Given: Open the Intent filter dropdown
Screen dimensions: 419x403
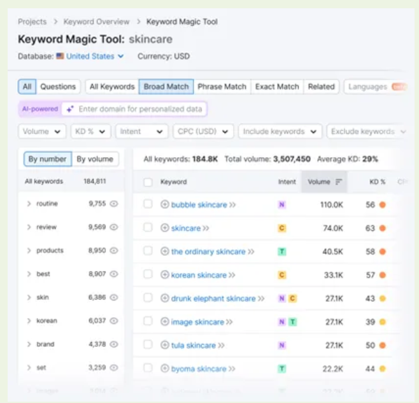Looking at the screenshot, I should pos(141,132).
